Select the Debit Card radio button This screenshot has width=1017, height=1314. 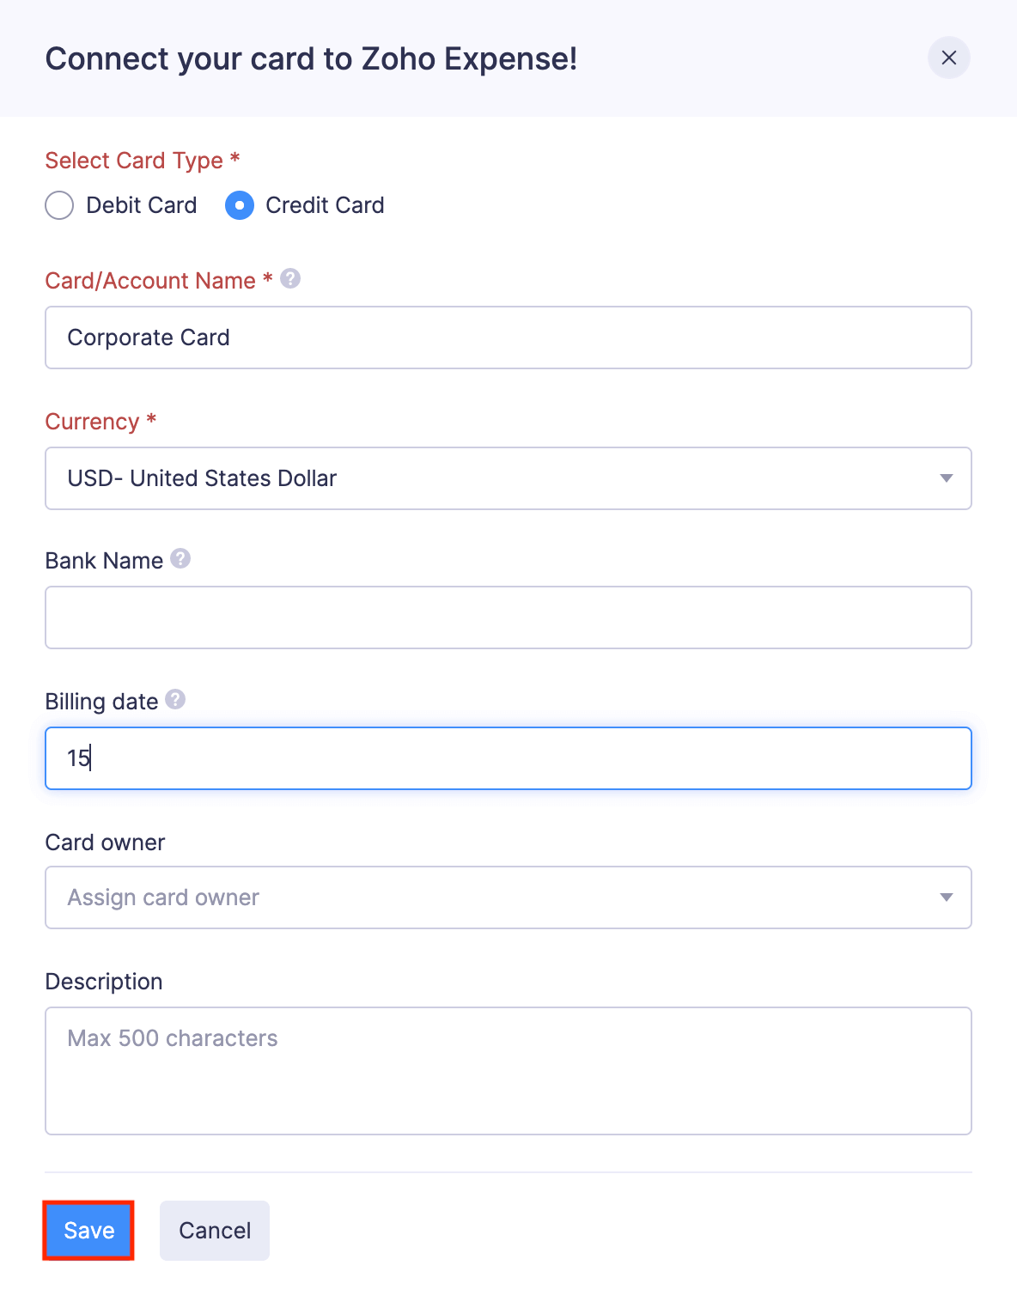pyautogui.click(x=59, y=205)
